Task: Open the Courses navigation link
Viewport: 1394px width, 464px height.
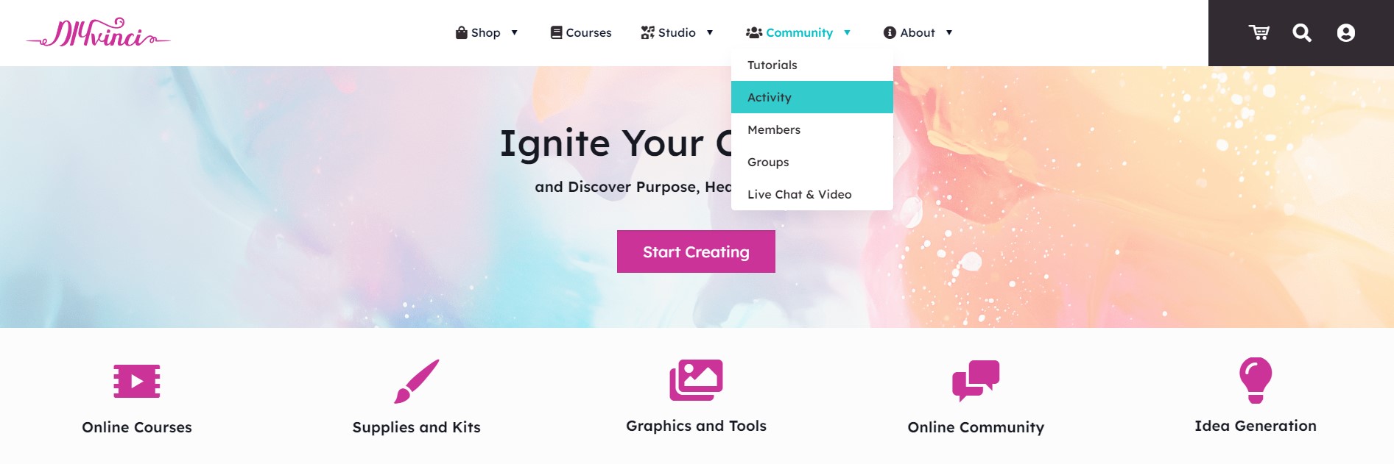Action: (x=581, y=32)
